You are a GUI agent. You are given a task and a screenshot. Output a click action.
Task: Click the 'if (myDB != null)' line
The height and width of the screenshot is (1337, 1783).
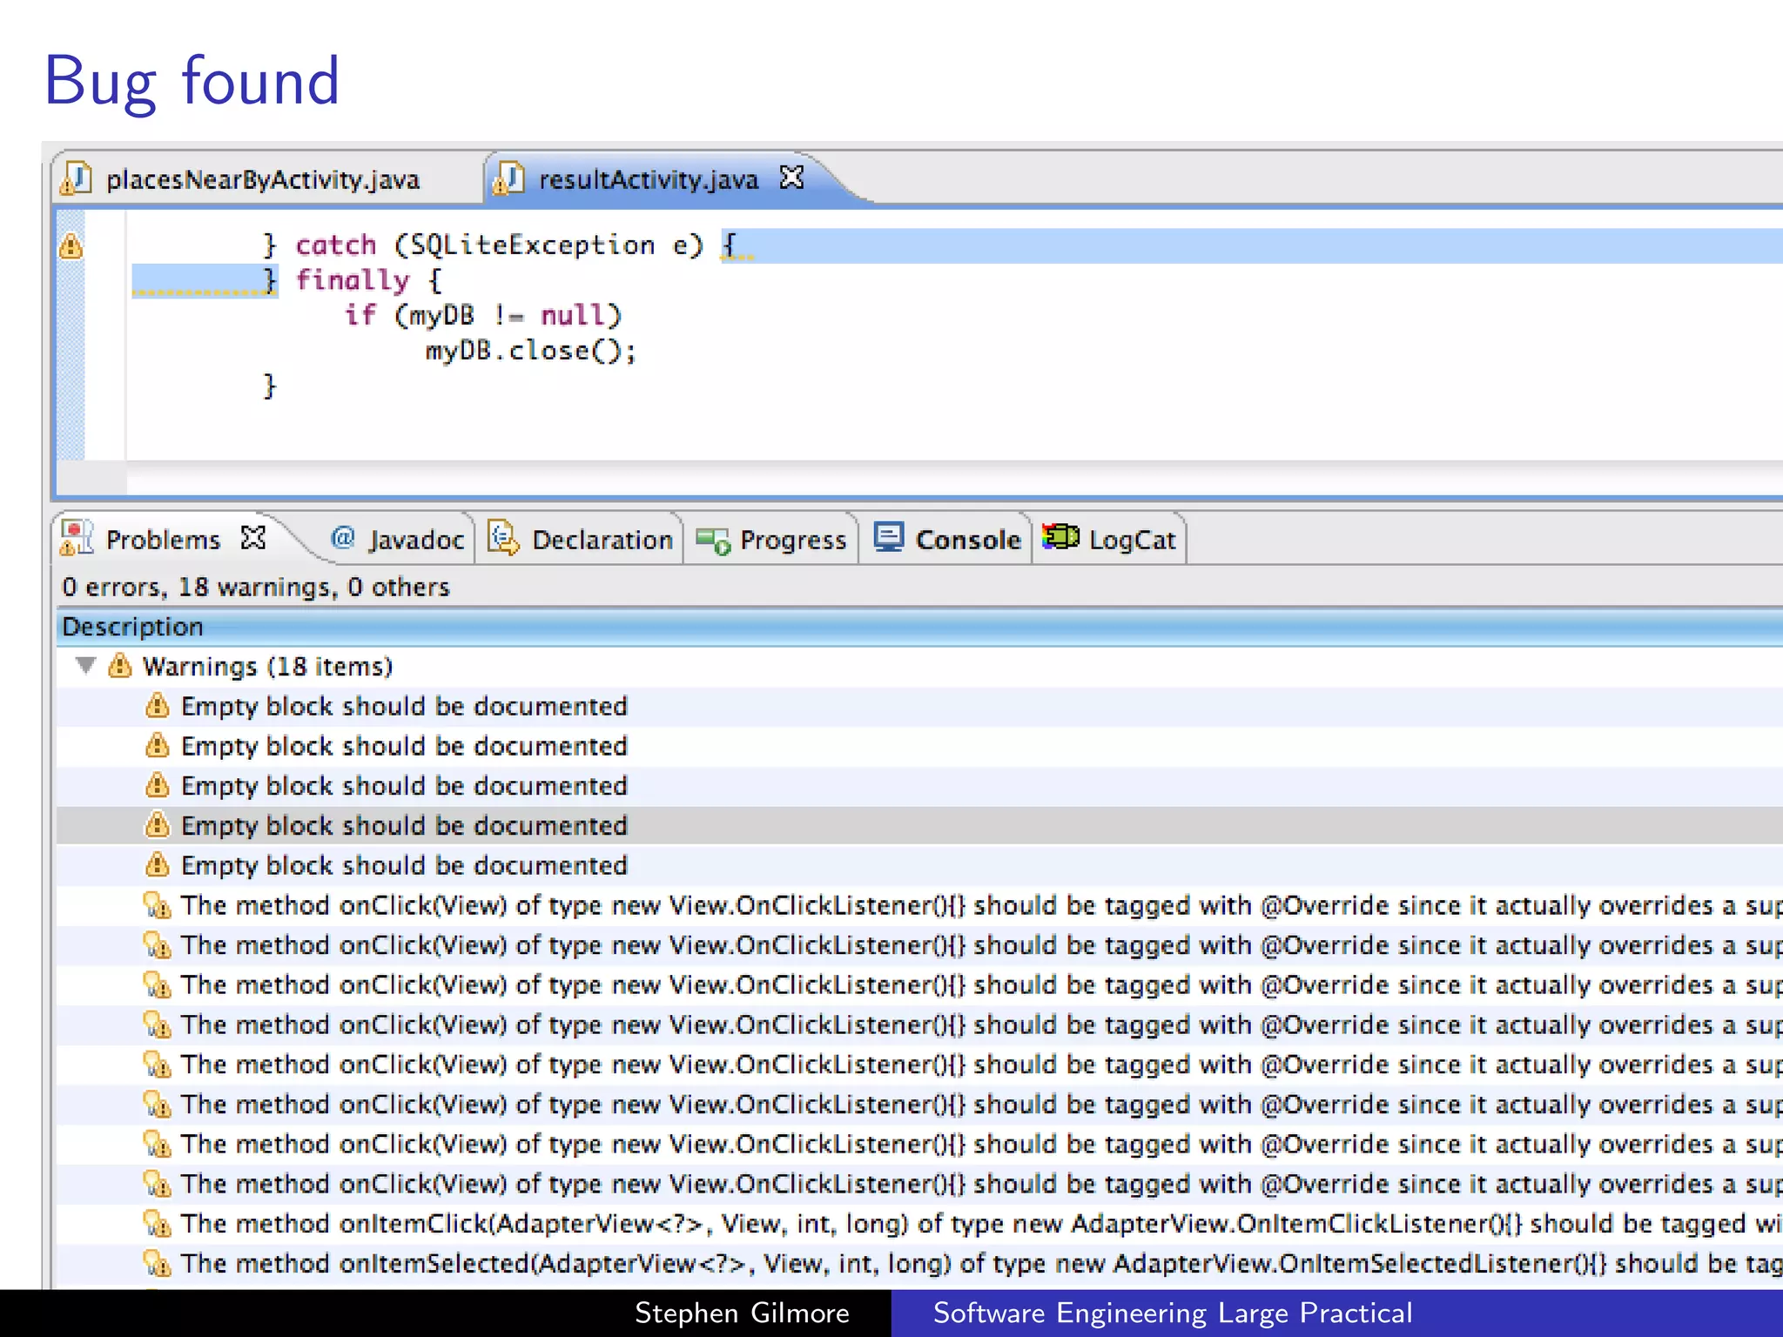click(x=483, y=315)
